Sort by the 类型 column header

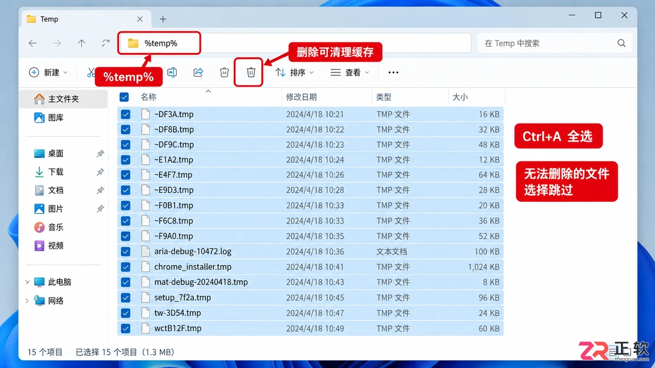coord(384,97)
